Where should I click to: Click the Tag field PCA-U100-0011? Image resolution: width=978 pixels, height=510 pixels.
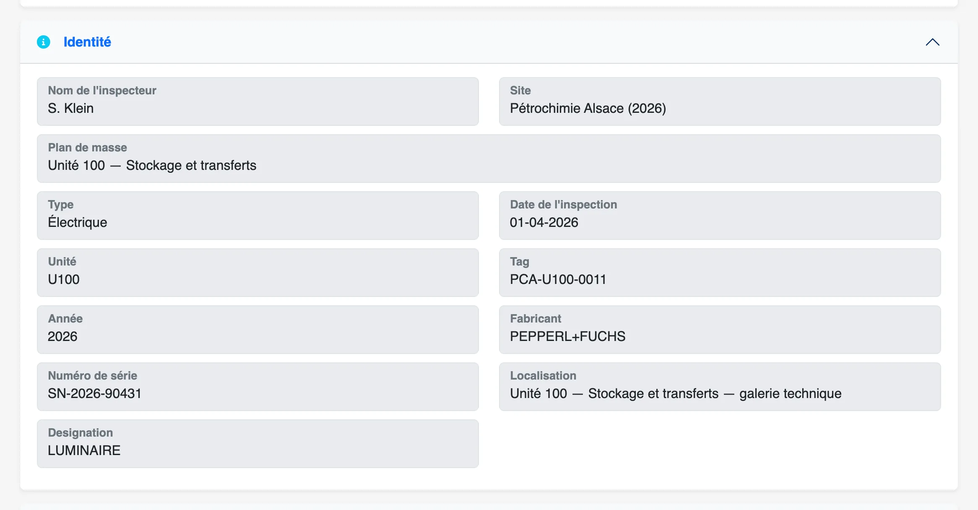720,273
